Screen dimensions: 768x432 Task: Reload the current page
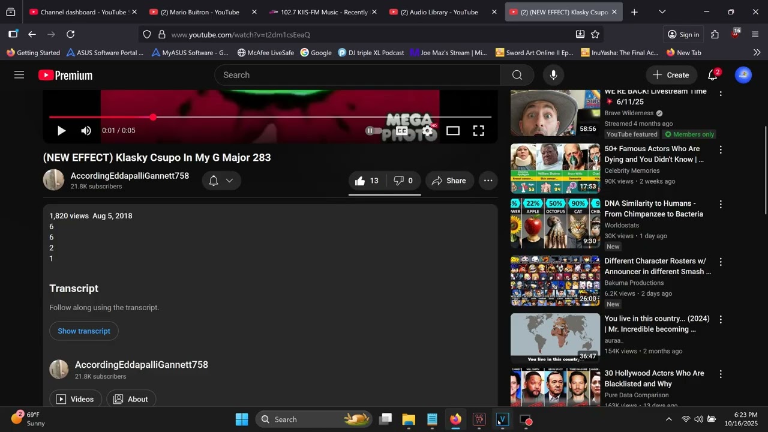coord(70,34)
